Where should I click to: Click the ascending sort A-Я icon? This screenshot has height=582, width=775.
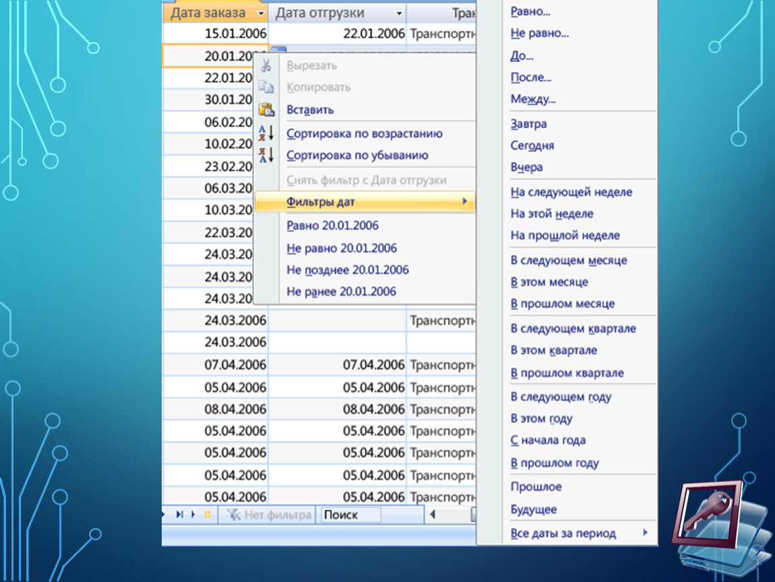click(266, 133)
